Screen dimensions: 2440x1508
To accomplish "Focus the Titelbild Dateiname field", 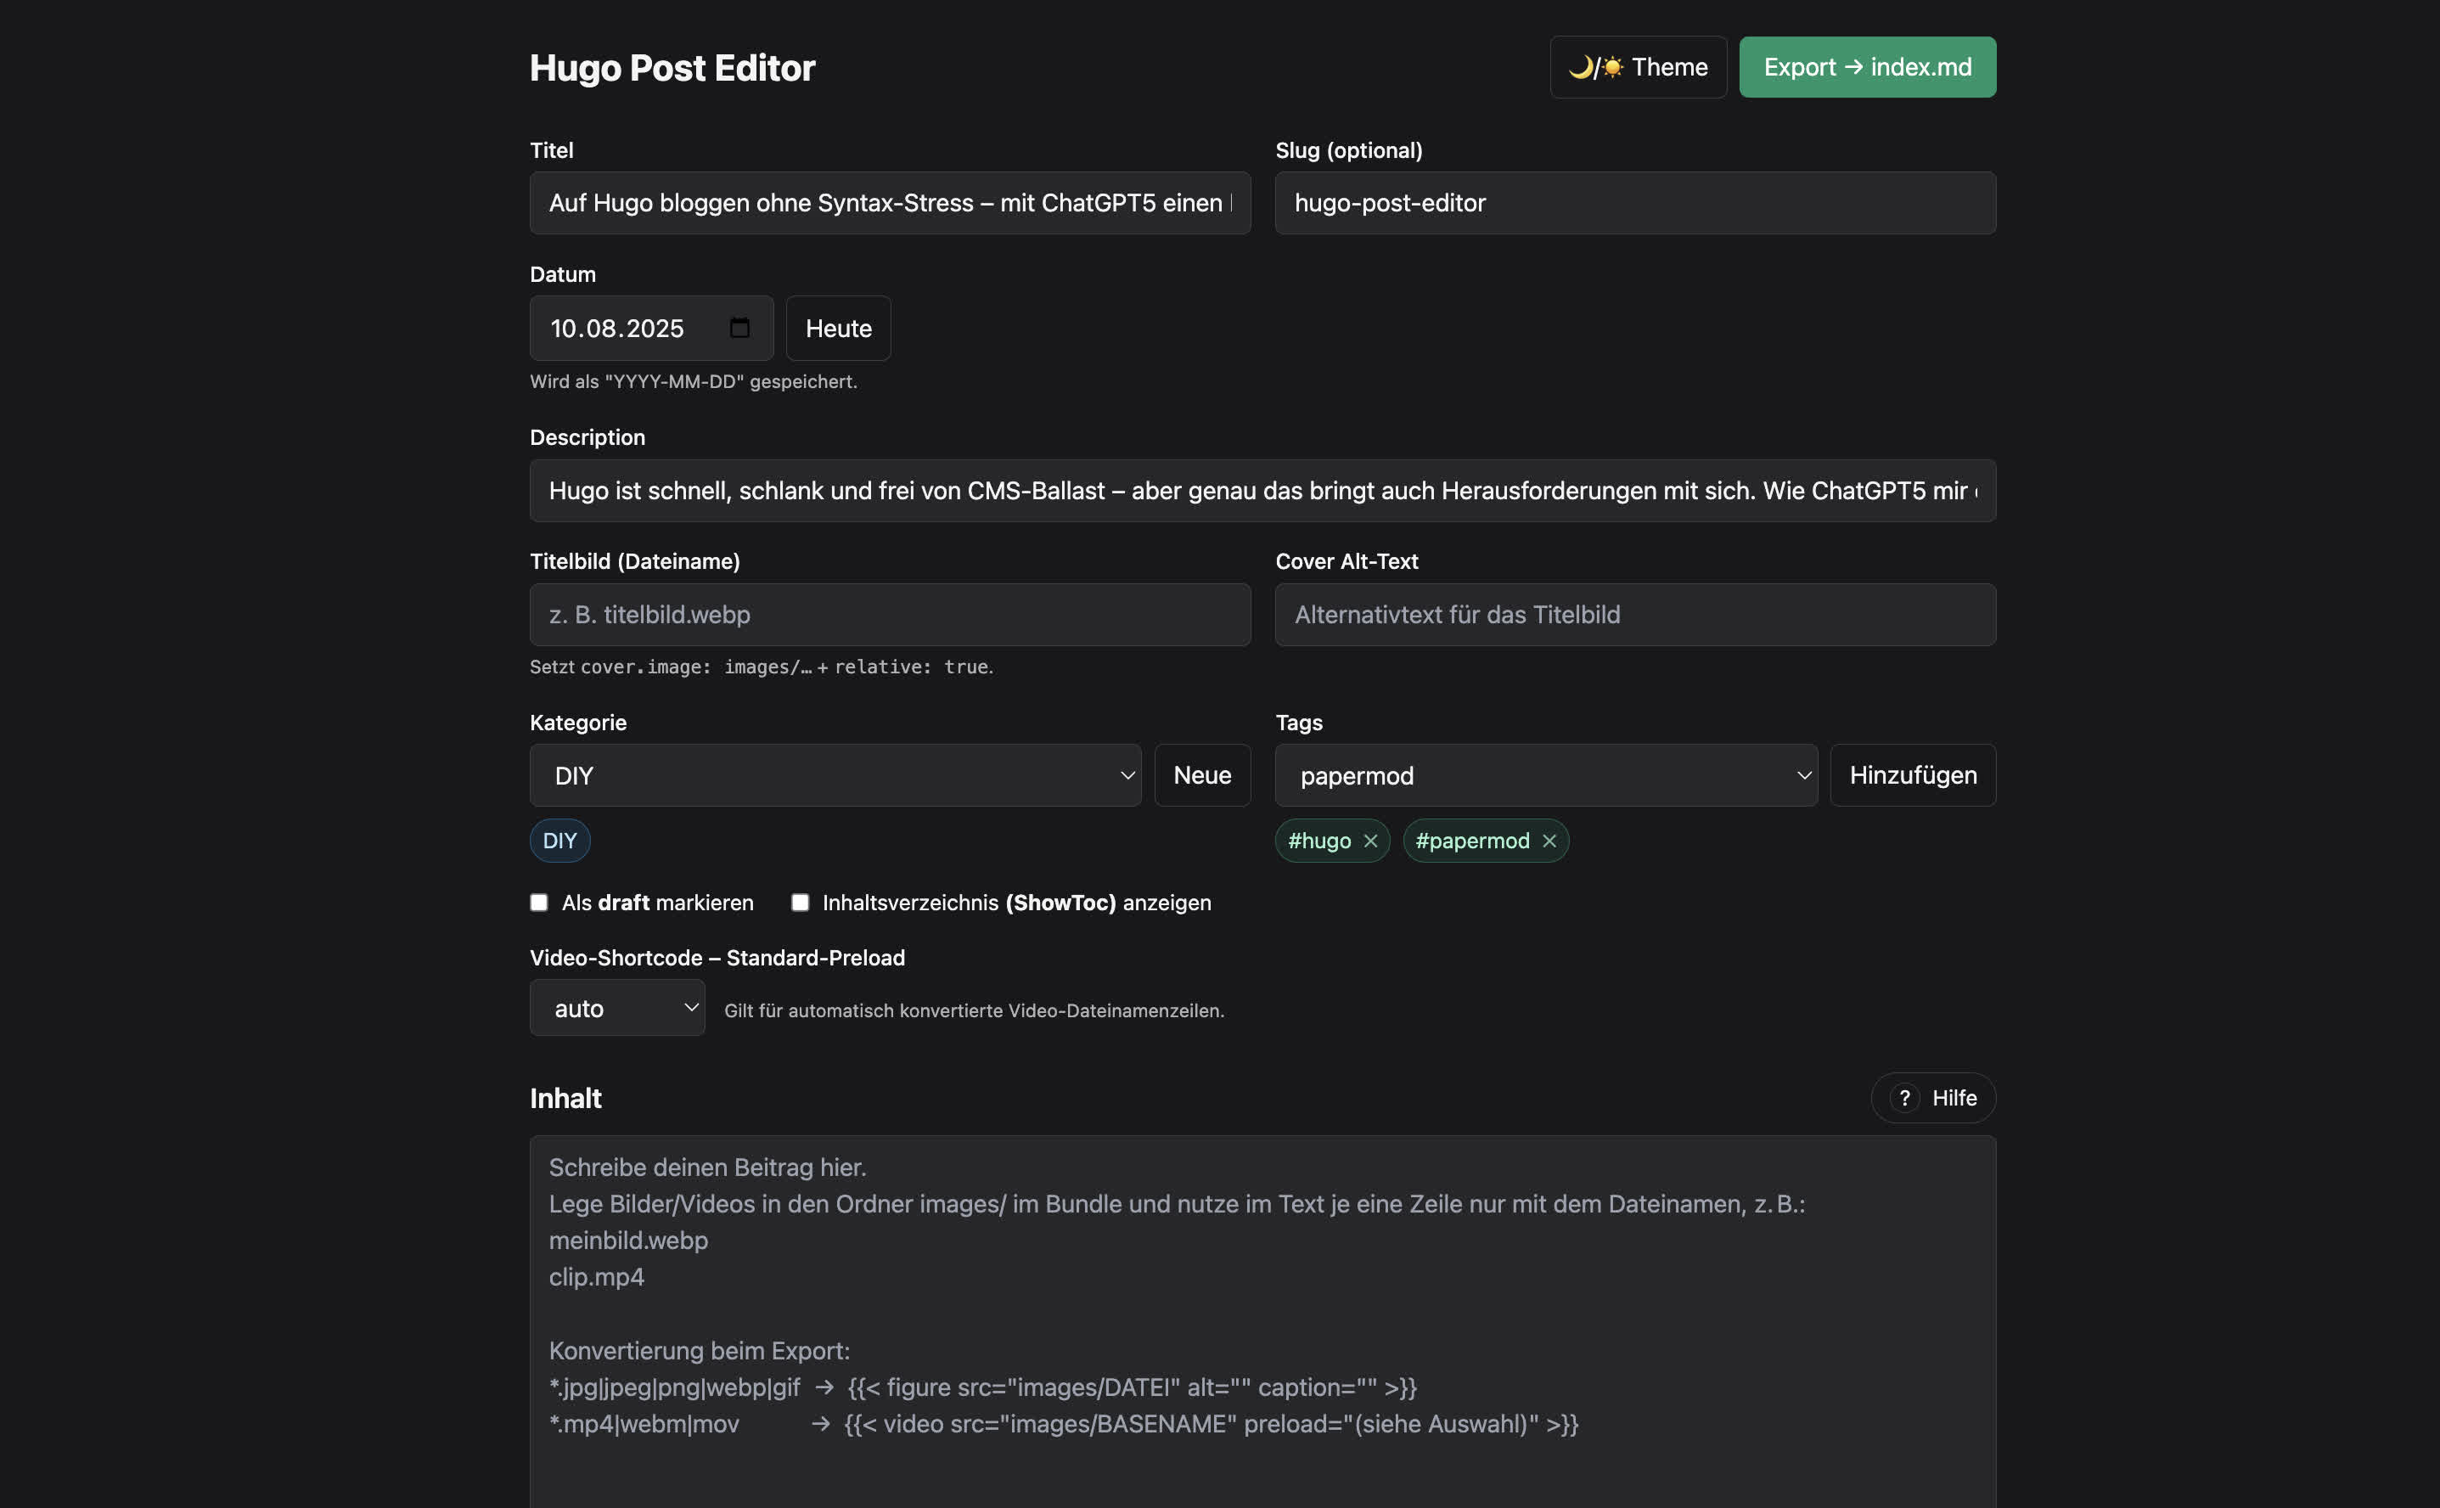I will (890, 615).
